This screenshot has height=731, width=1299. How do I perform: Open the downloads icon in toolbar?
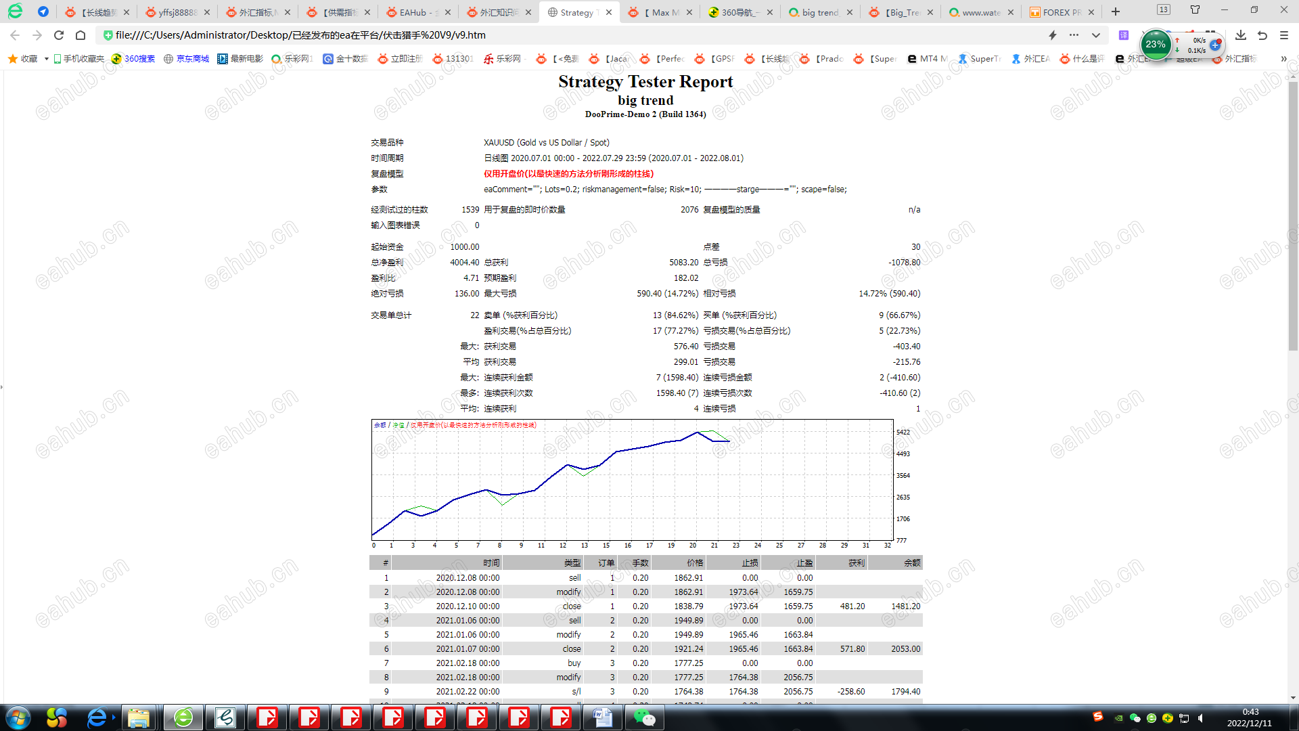[1241, 35]
